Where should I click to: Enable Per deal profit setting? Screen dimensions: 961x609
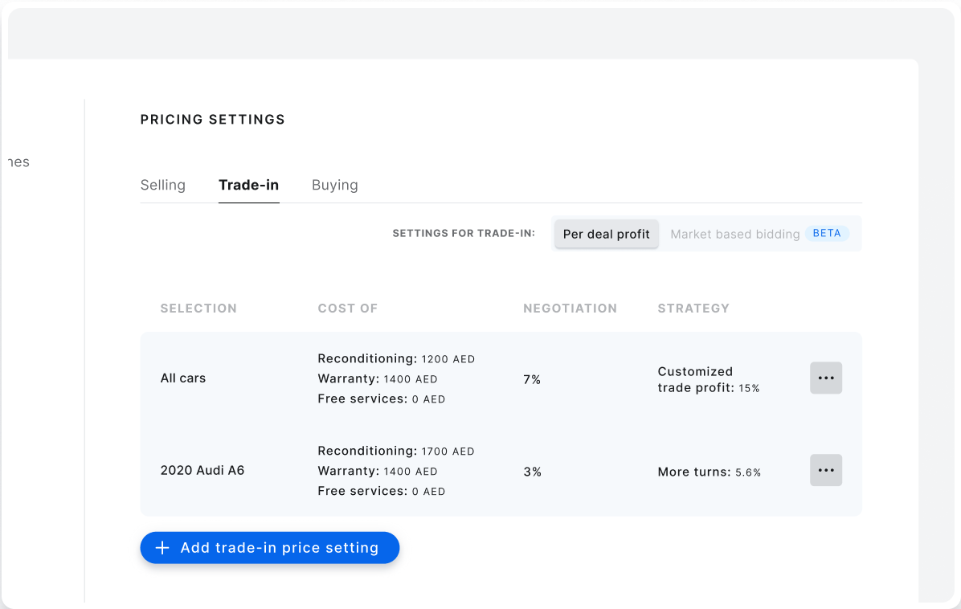[x=606, y=234]
